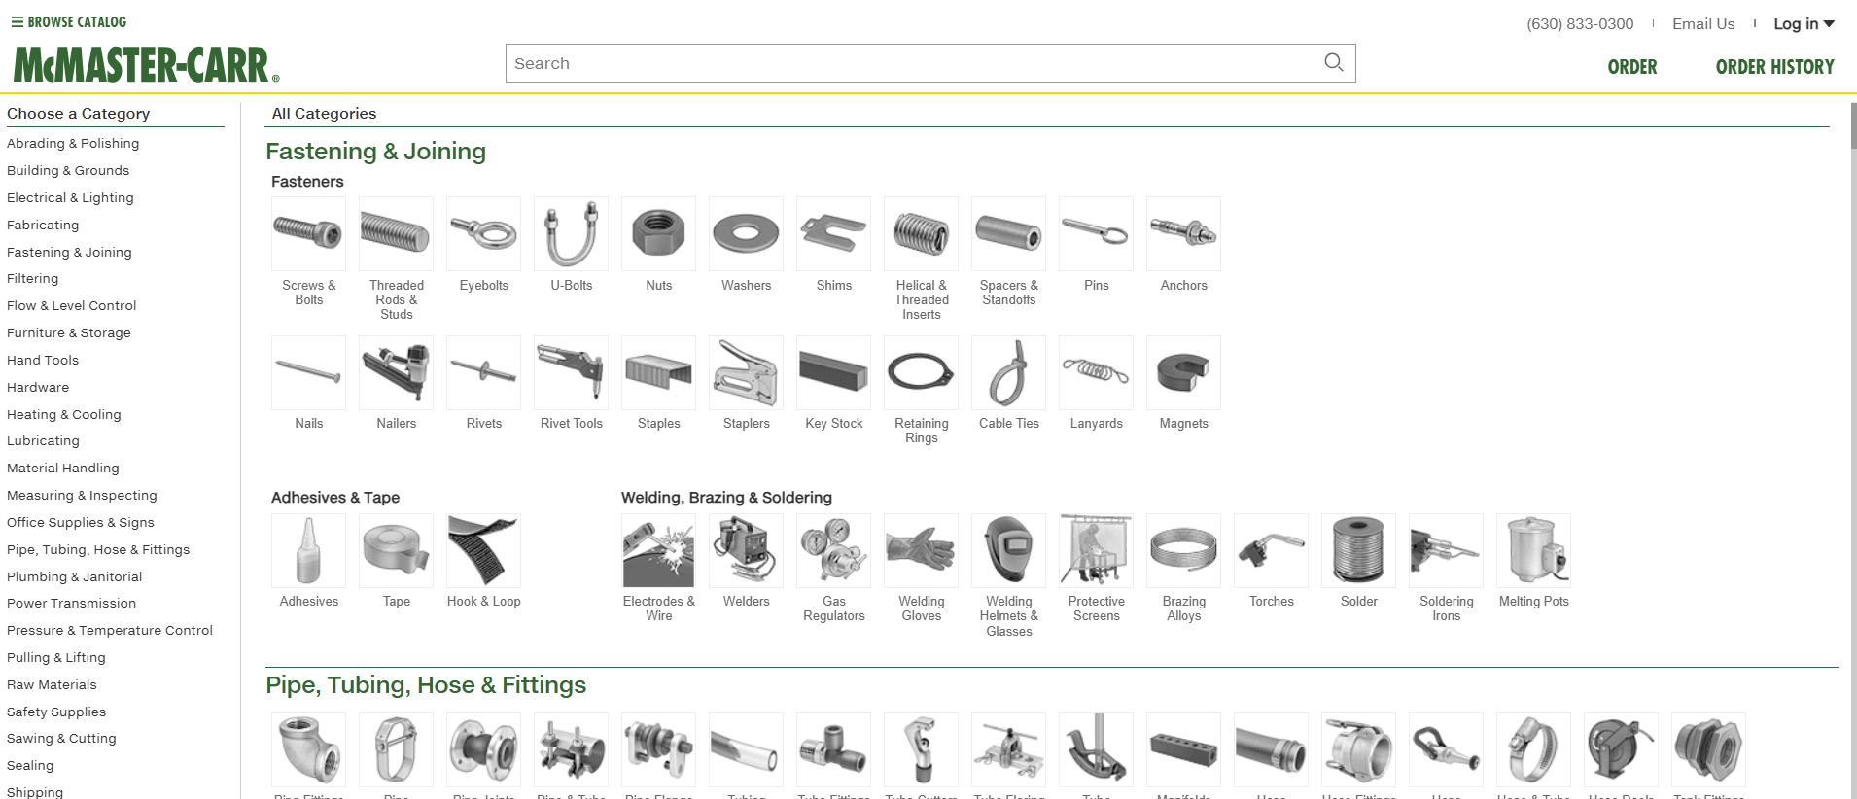
Task: Click the Email Us link
Action: (x=1702, y=24)
